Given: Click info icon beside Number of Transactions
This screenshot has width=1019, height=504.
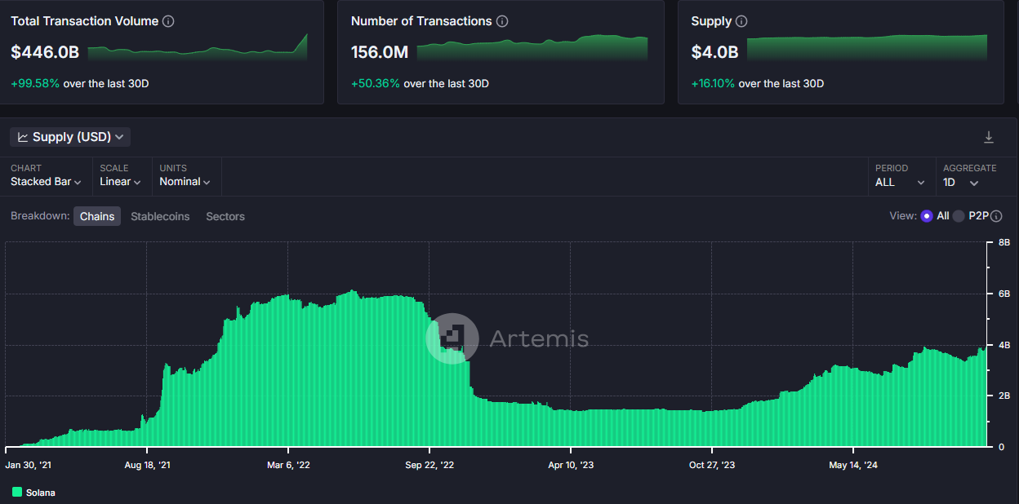Looking at the screenshot, I should pos(502,21).
